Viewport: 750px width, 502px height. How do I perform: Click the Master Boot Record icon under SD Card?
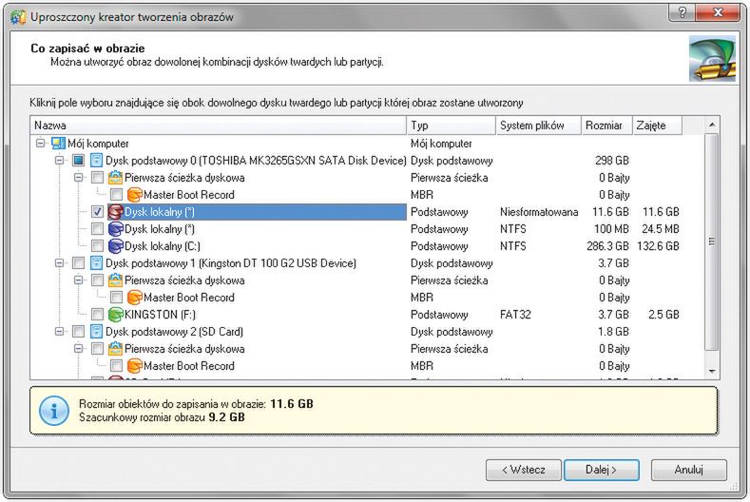tap(134, 366)
